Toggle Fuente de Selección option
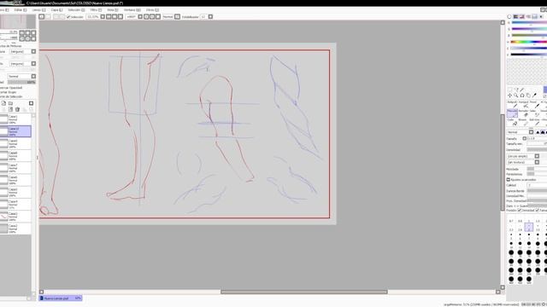The height and width of the screenshot is (307, 547). [x=11, y=96]
